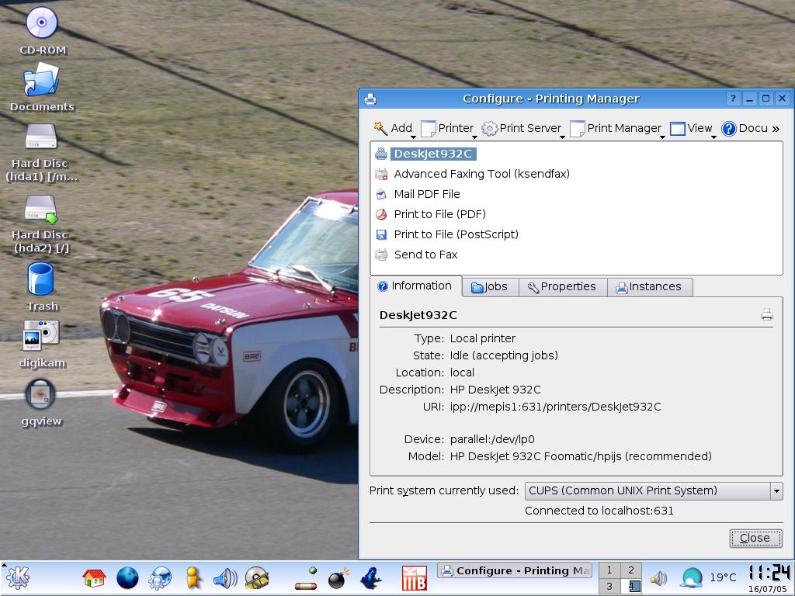795x596 pixels.
Task: Open the Documentation help icon
Action: tap(729, 129)
